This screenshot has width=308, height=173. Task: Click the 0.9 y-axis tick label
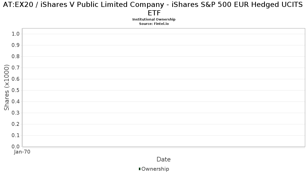coord(16,45)
